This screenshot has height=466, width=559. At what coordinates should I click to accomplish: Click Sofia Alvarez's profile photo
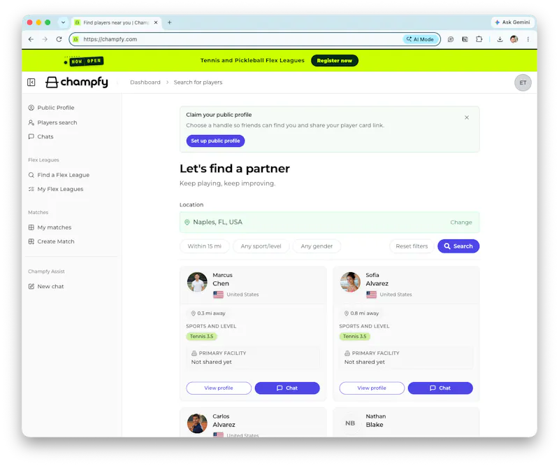point(350,282)
